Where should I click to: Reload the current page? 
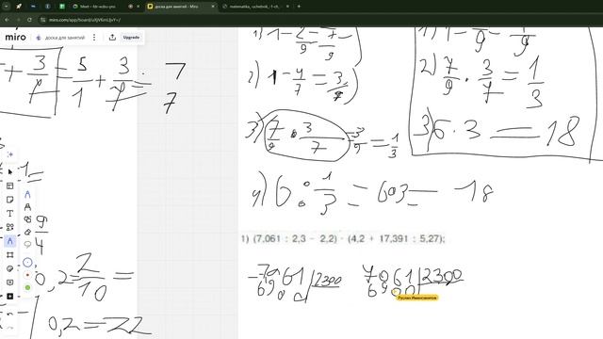(x=29, y=20)
